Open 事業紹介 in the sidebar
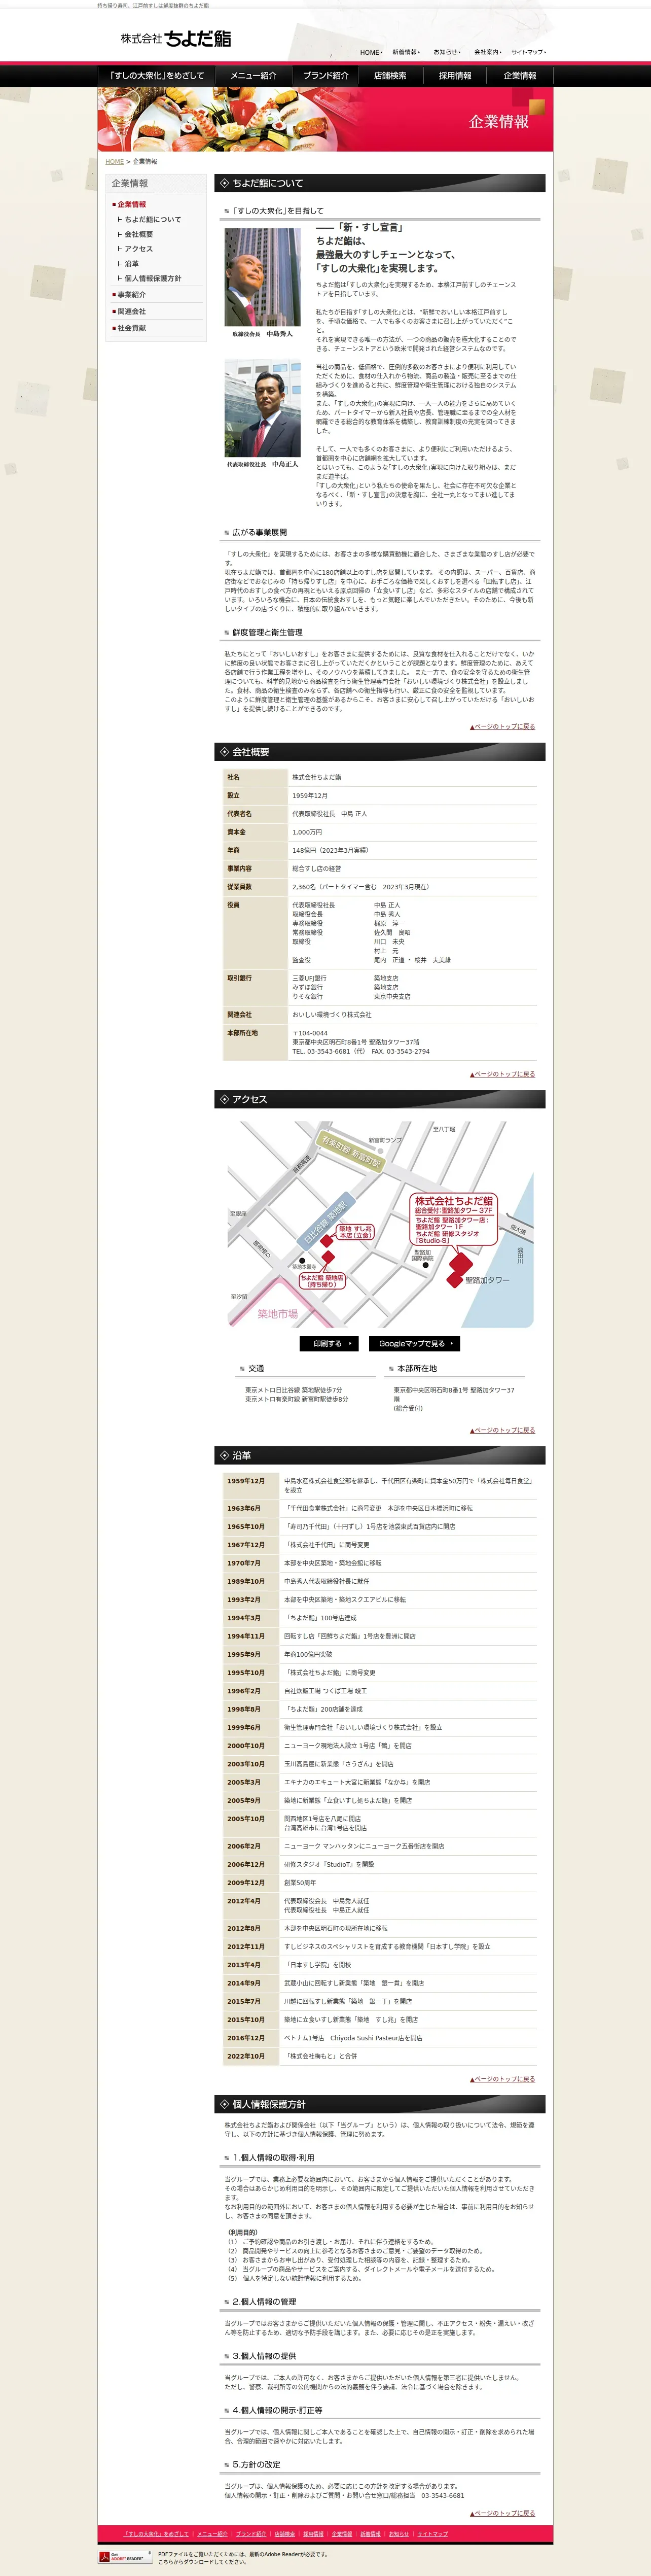Image resolution: width=651 pixels, height=2576 pixels. pyautogui.click(x=131, y=295)
